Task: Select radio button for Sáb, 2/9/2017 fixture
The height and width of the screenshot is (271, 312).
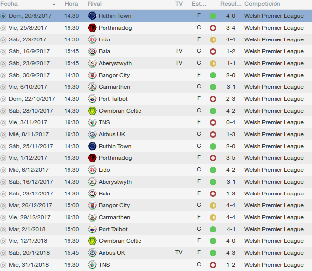Action: click(x=3, y=40)
